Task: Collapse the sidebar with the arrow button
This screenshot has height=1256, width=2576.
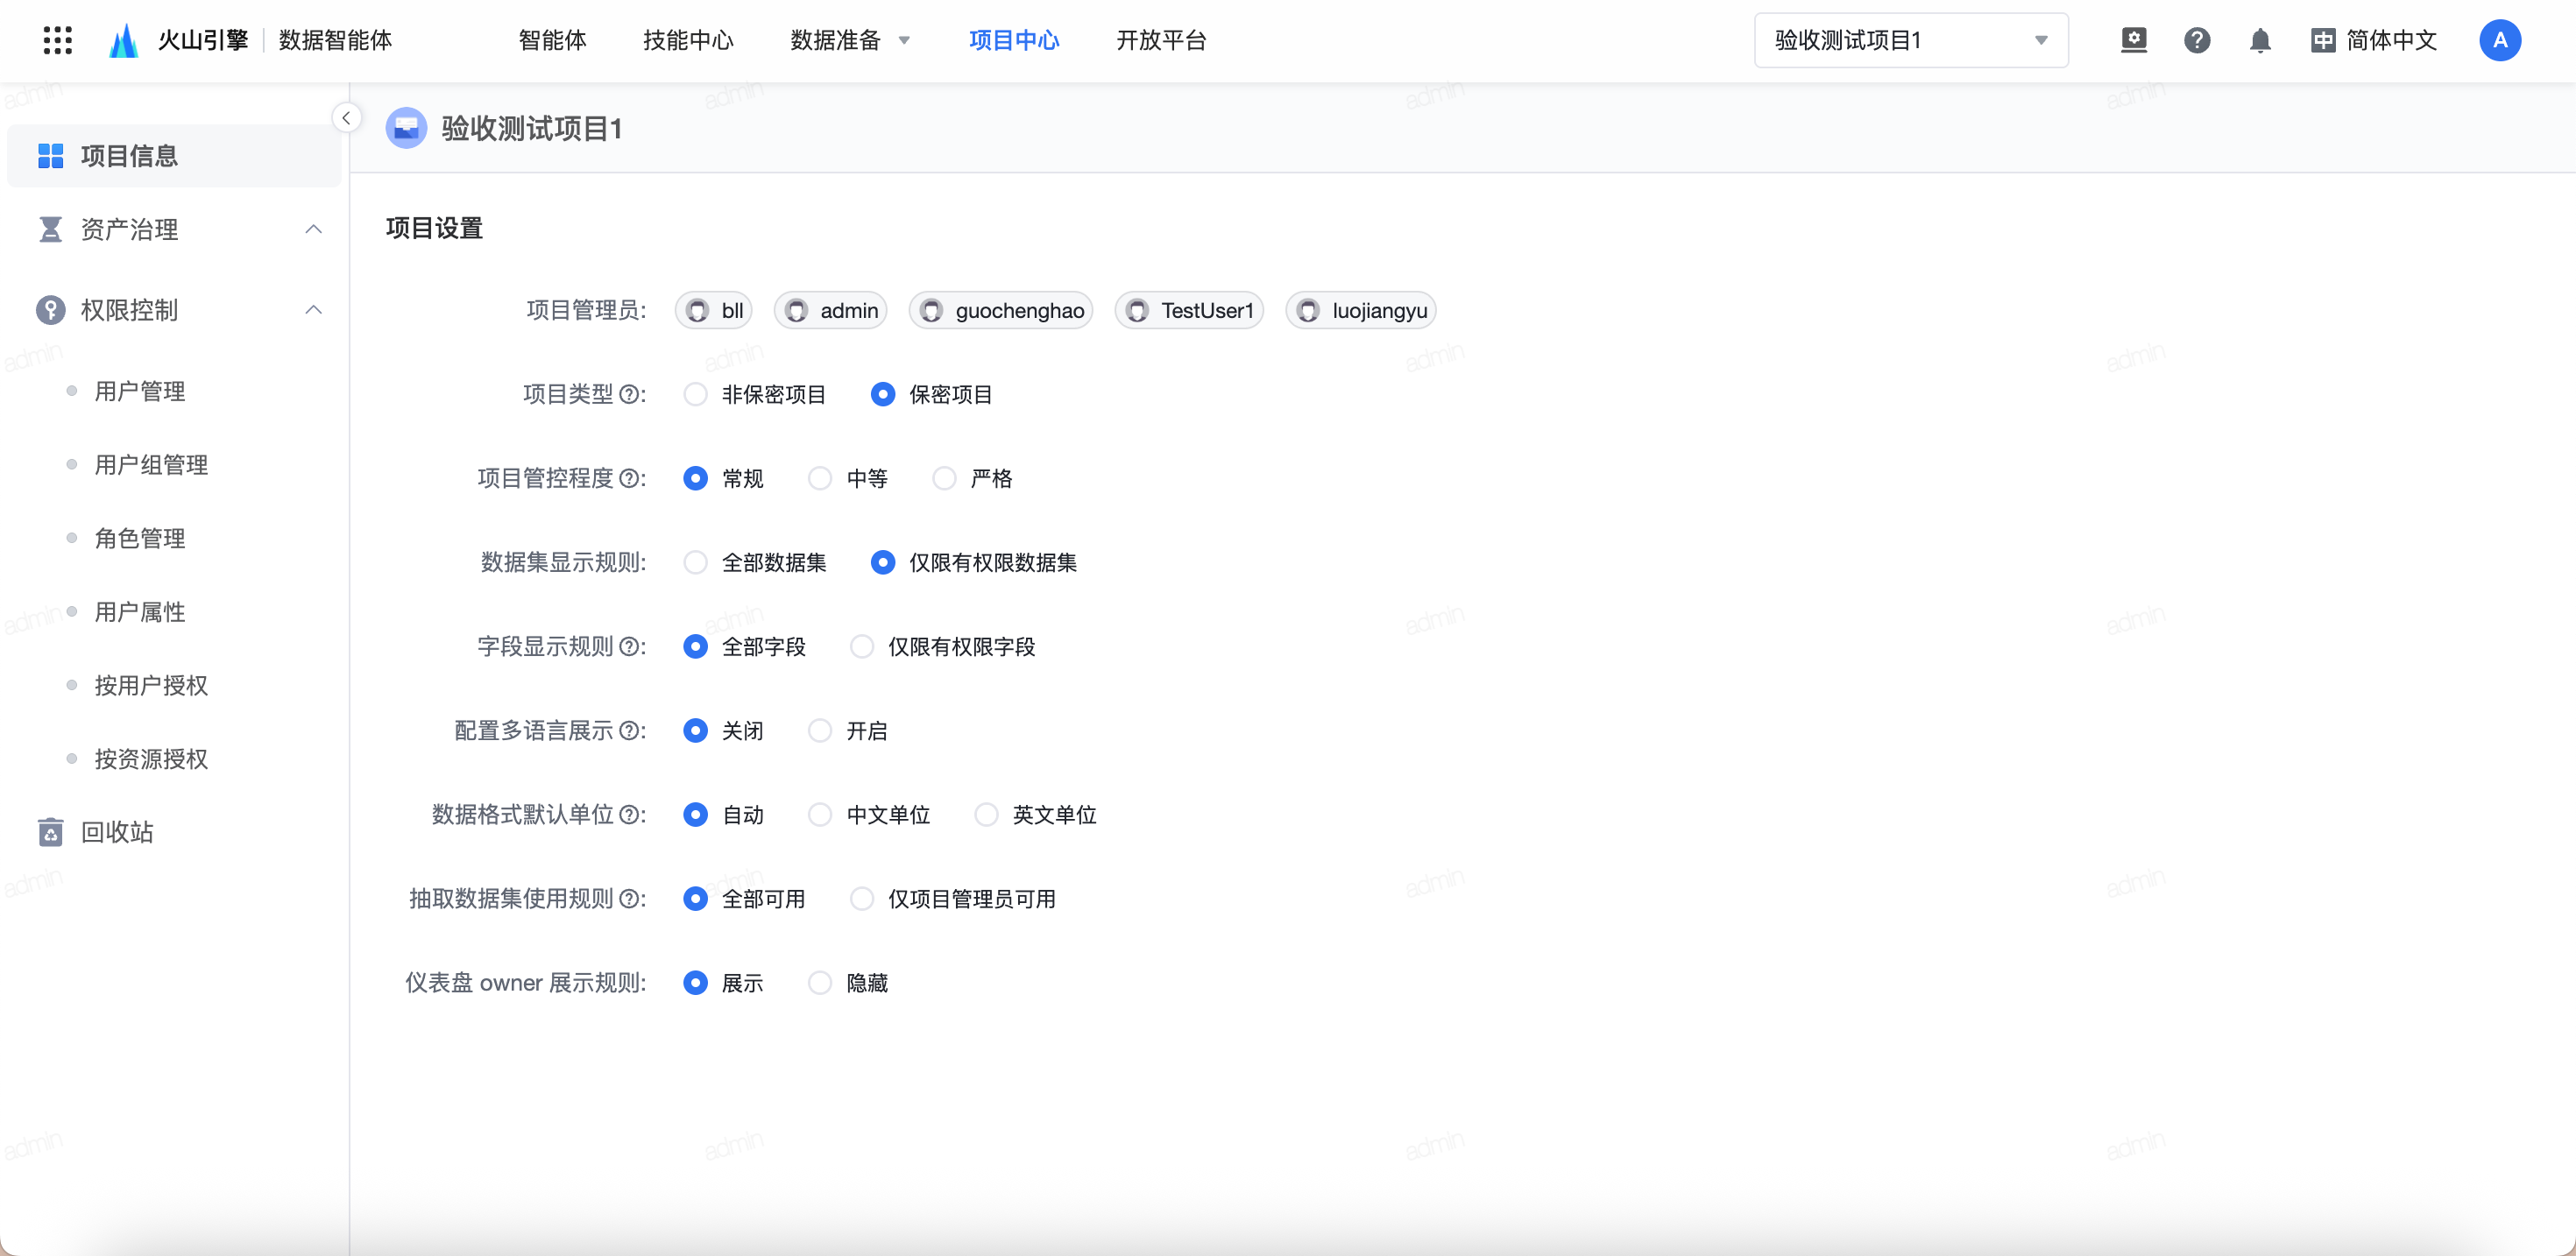Action: click(346, 118)
